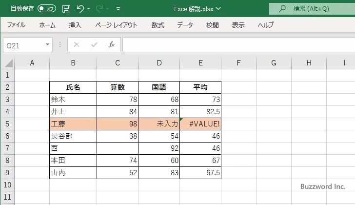Click the Undo arrow icon
The width and height of the screenshot is (355, 205).
(x=80, y=9)
